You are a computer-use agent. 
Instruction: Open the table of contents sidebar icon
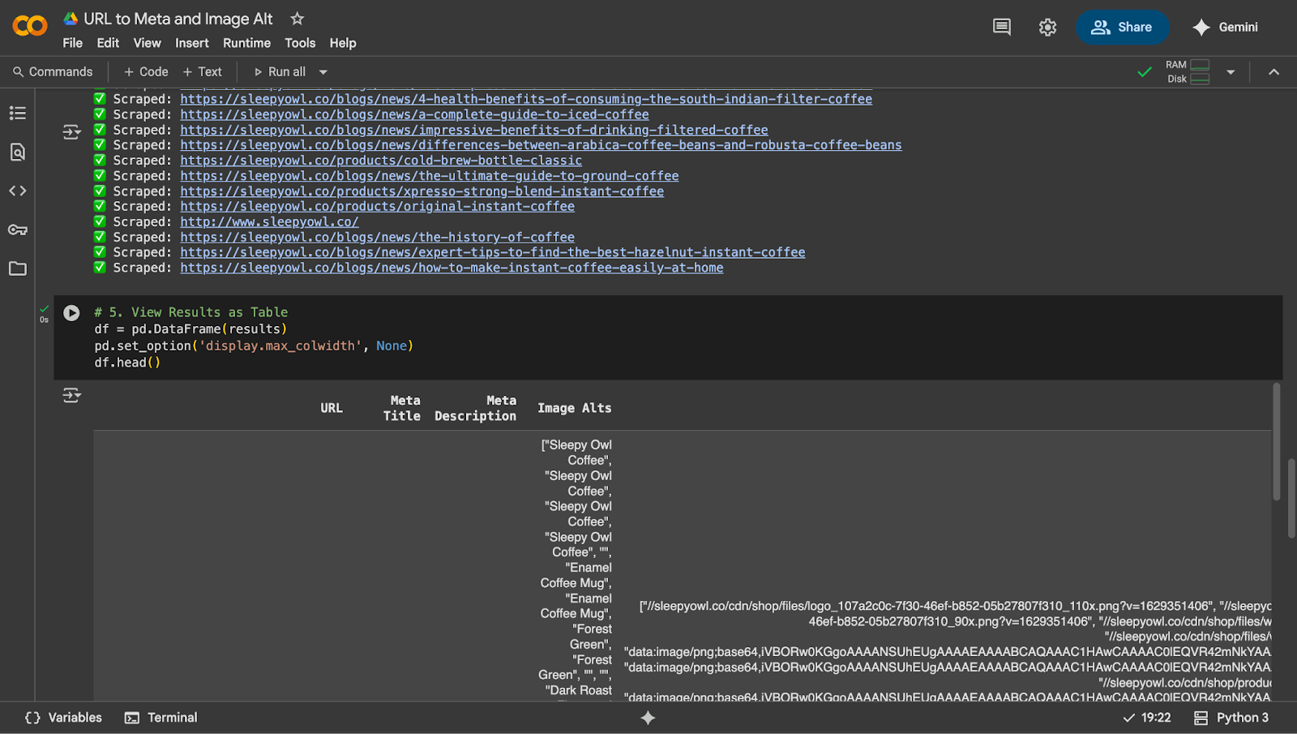[18, 113]
